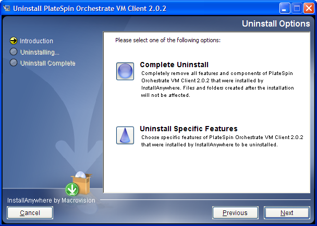Click the Introduction step arrow icon
The height and width of the screenshot is (226, 317).
(x=14, y=41)
